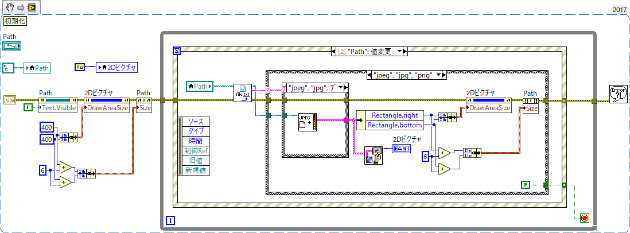This screenshot has height=233, width=630.
Task: Click the Rectangle.right element
Action: [394, 116]
